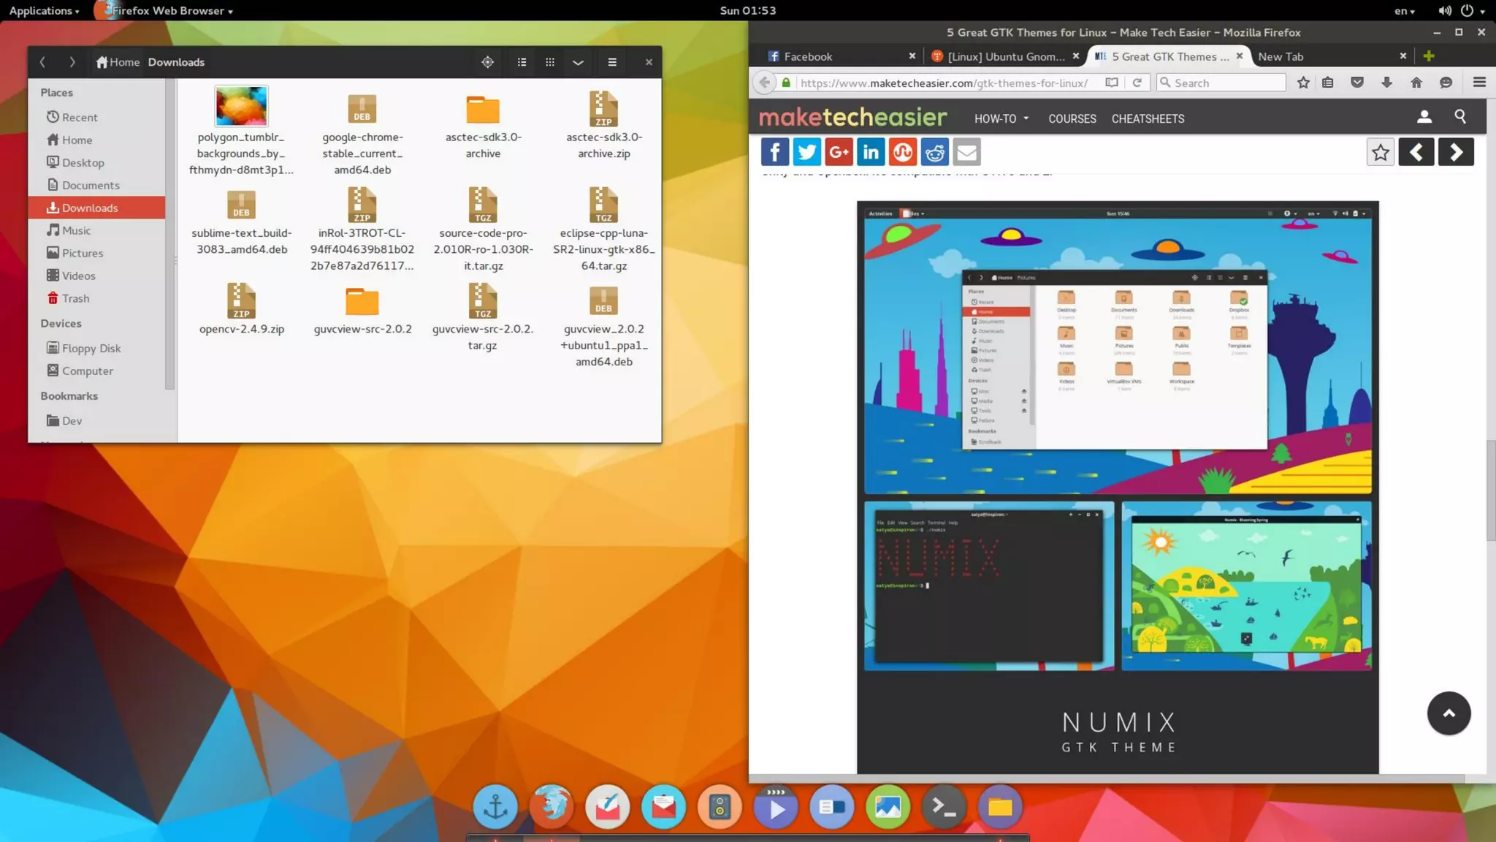Select Downloads in Places sidebar
Screen dimensions: 1496x842
click(x=96, y=208)
